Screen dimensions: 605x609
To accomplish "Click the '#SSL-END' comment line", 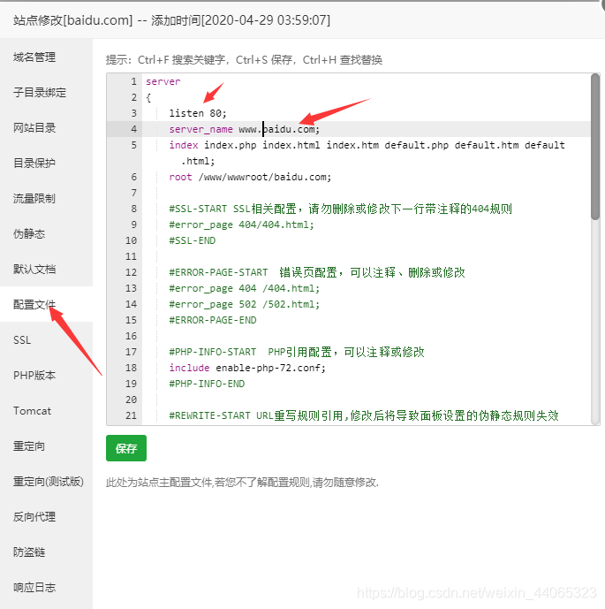I will point(192,240).
